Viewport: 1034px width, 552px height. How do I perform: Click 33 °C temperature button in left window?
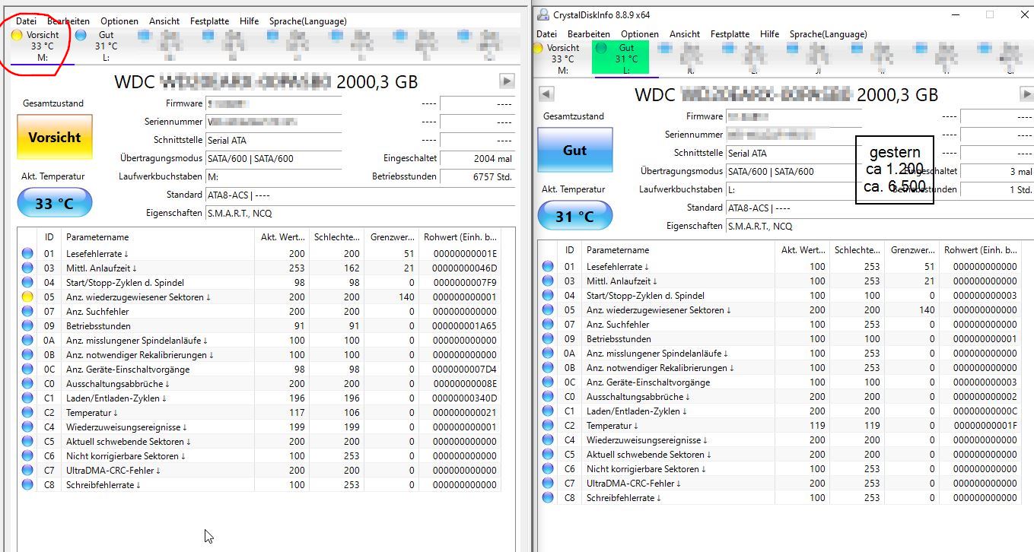54,204
